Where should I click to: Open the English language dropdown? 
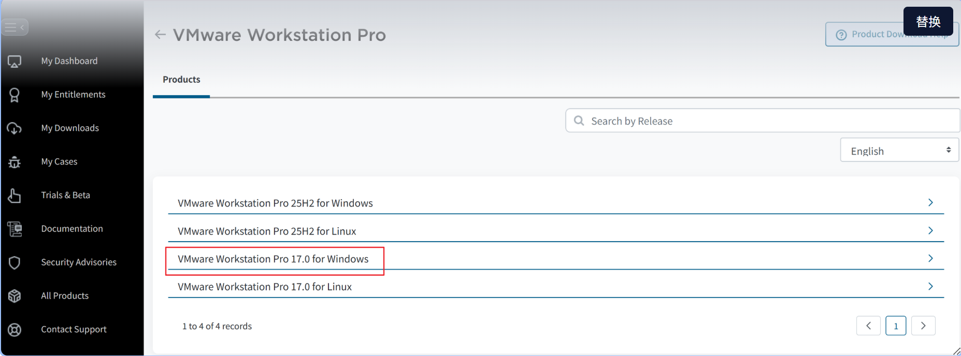899,151
